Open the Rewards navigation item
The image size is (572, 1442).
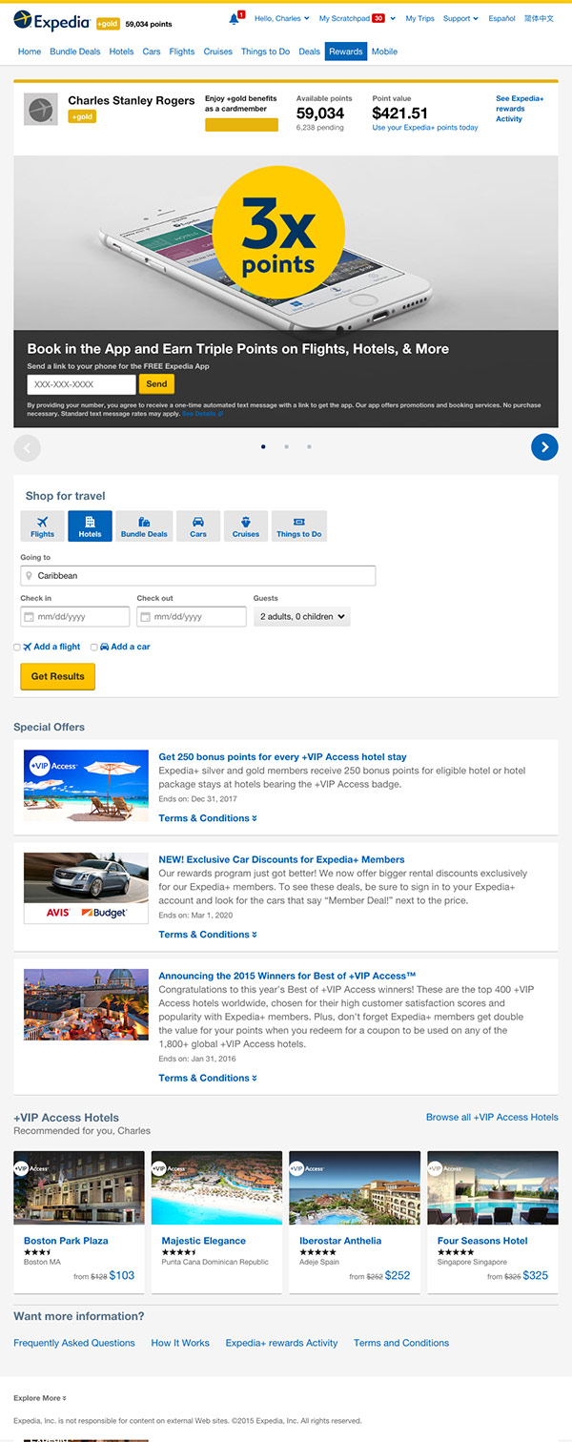[x=346, y=51]
